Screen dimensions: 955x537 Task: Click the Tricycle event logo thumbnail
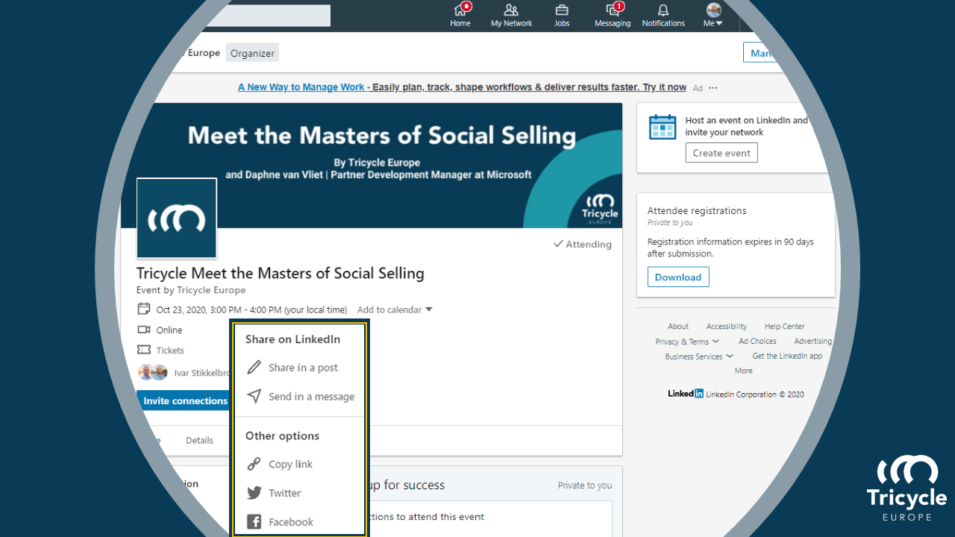coord(177,218)
